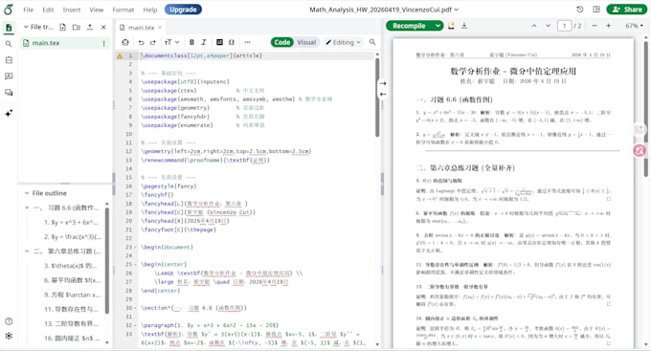
Task: Zoom in the PDF preview
Action: pos(608,26)
